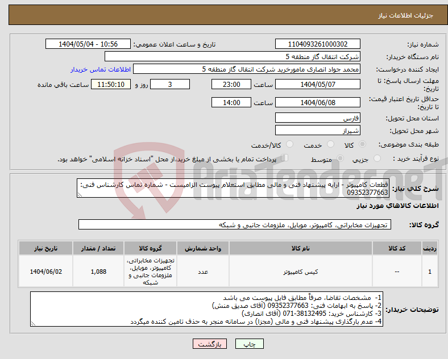
Task: Click the واحد شمارش column header
Action: click(203, 248)
